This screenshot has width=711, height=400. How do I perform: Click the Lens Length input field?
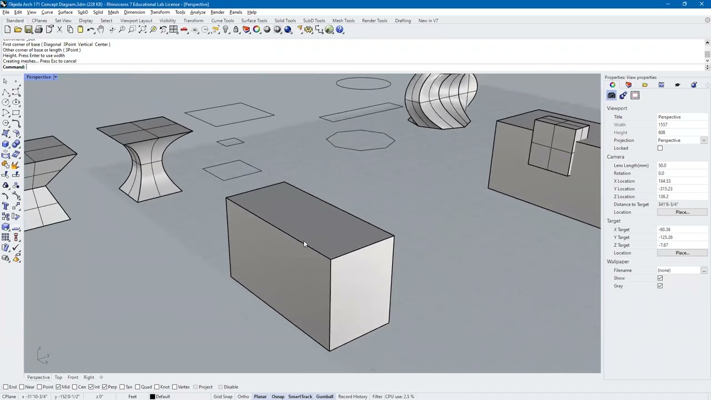click(x=682, y=166)
